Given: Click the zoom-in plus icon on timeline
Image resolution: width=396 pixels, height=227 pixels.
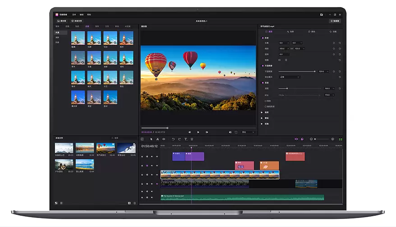Looking at the screenshot, I should point(332,139).
